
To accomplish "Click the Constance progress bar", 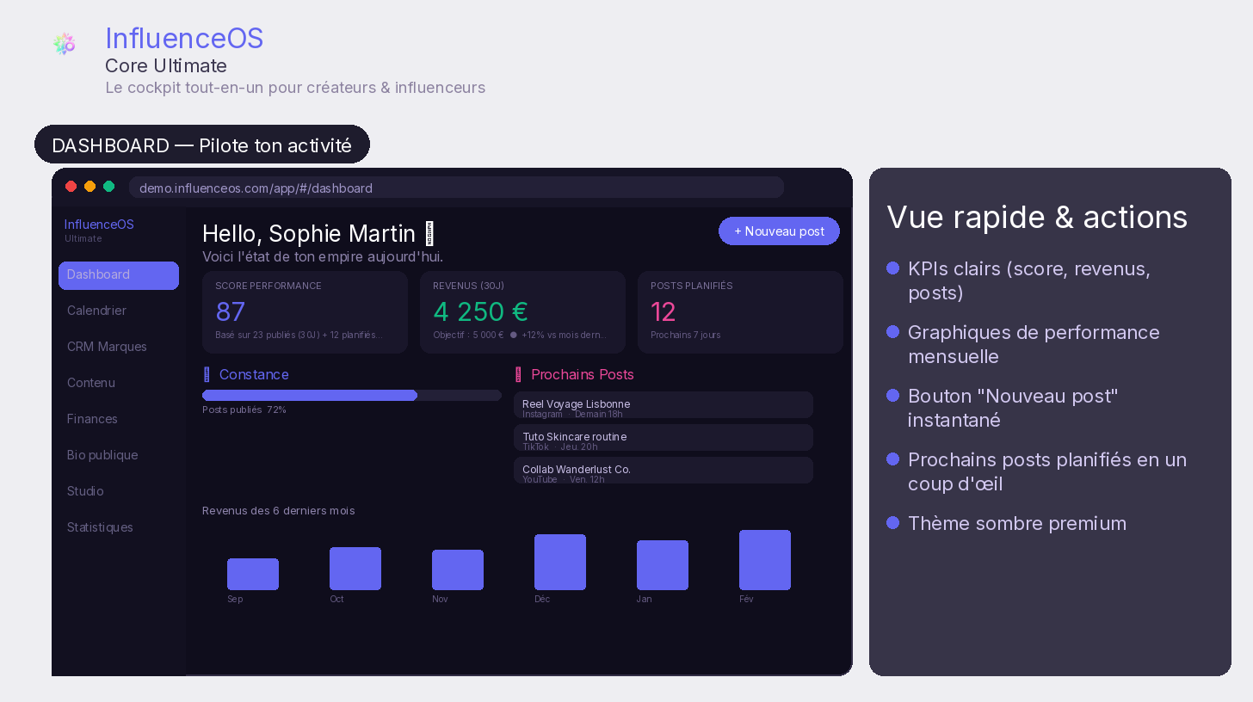I will pyautogui.click(x=351, y=395).
